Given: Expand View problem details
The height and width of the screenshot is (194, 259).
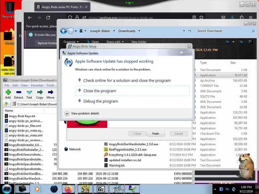Looking at the screenshot, I should (82, 113).
